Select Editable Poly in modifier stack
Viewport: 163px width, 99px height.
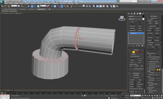[136, 33]
